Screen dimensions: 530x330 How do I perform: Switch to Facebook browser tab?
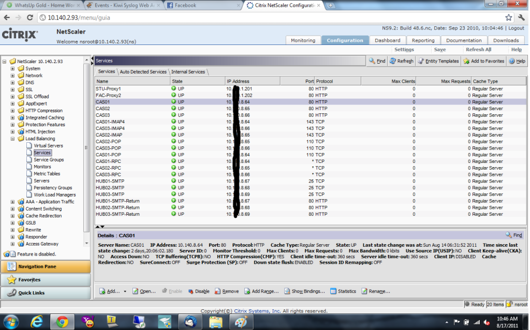coord(203,5)
